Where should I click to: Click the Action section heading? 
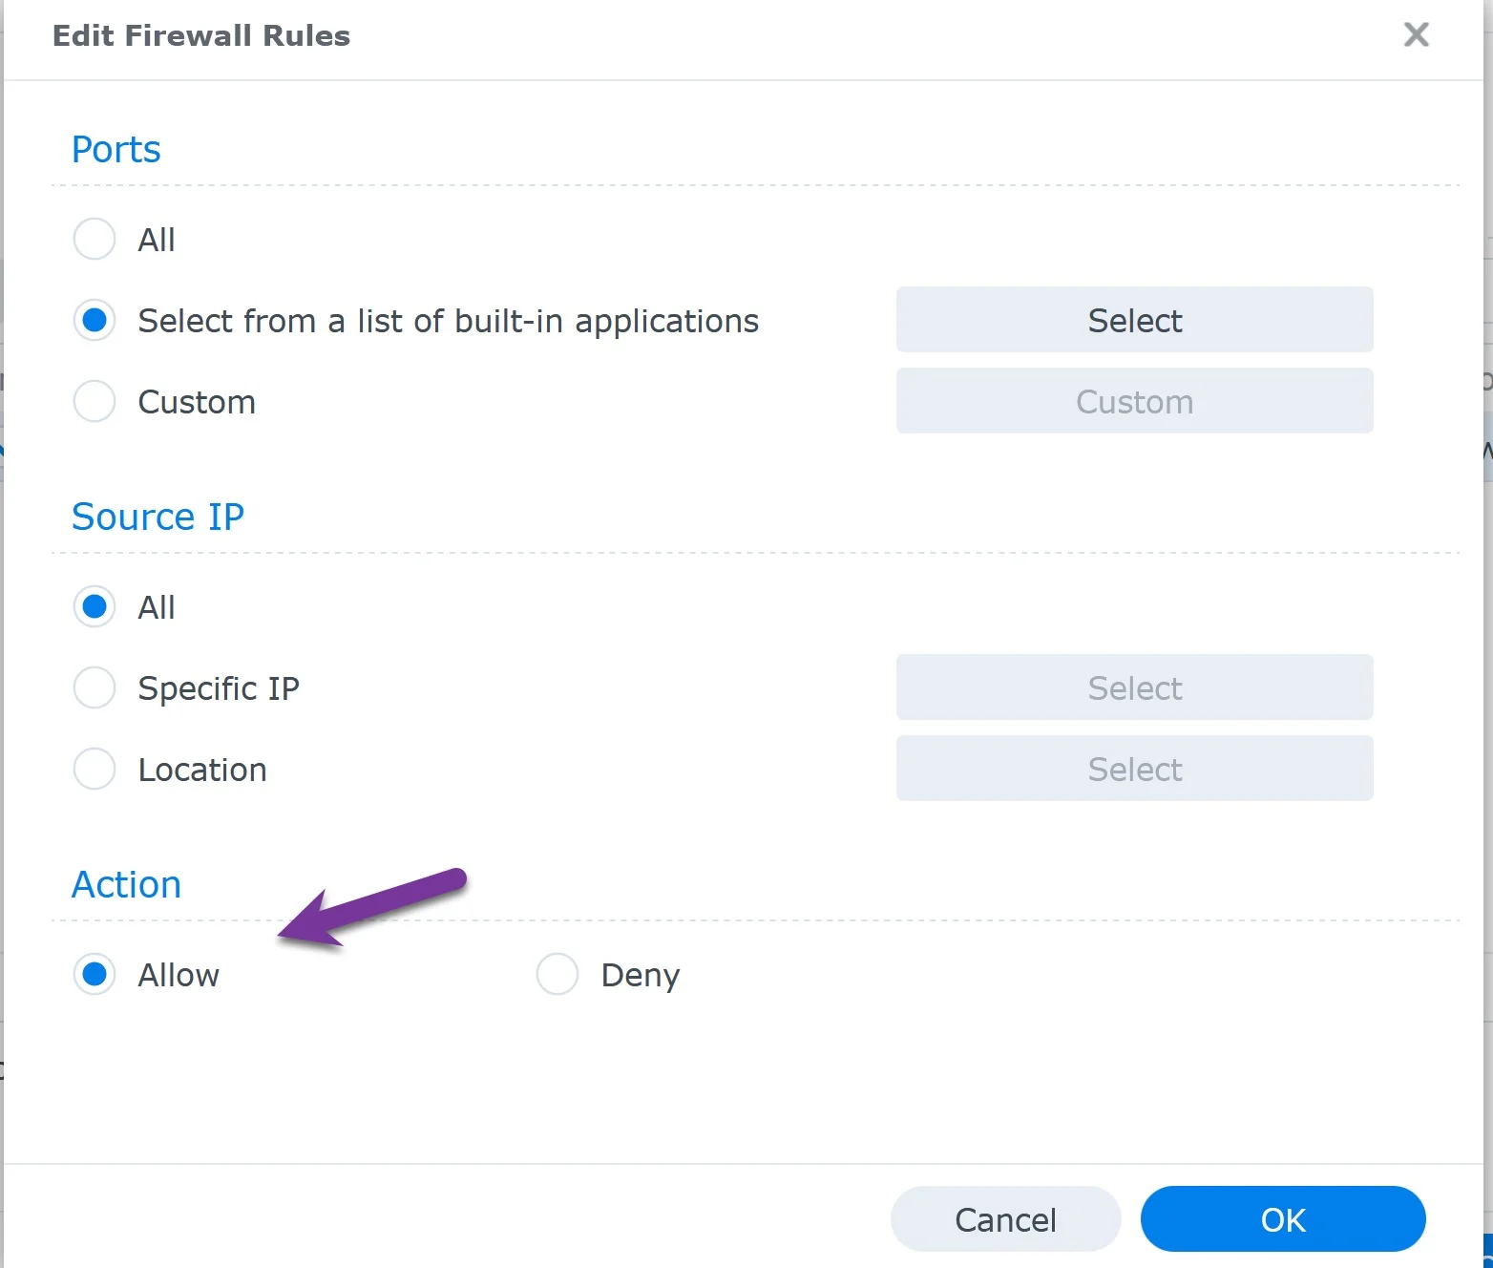click(x=125, y=884)
